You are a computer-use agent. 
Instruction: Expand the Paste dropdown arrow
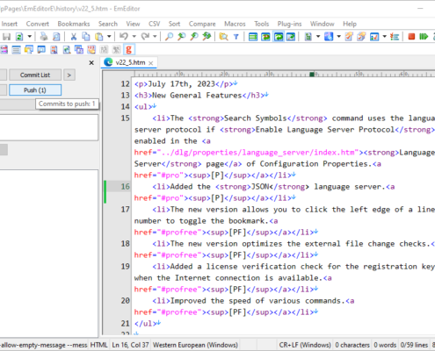(109, 37)
